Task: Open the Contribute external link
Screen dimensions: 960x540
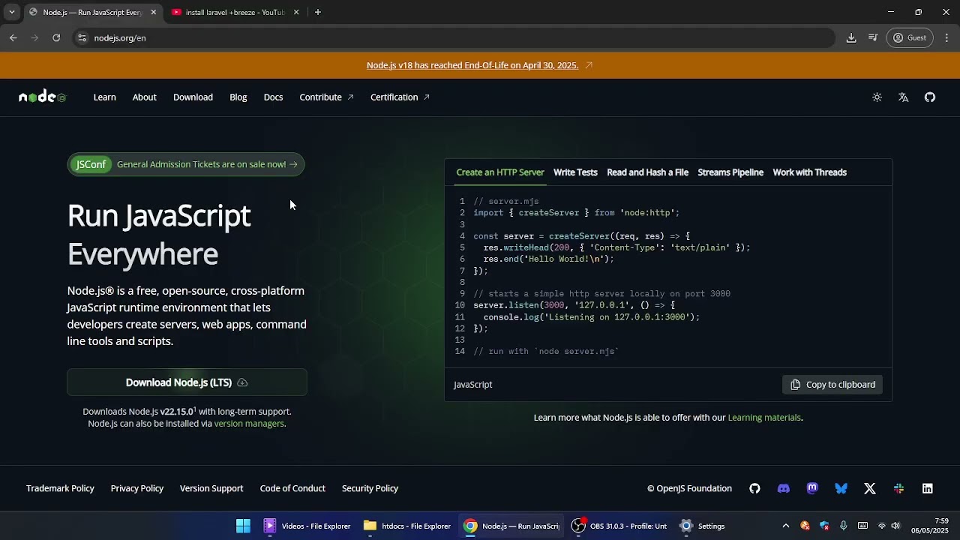Action: (x=326, y=97)
